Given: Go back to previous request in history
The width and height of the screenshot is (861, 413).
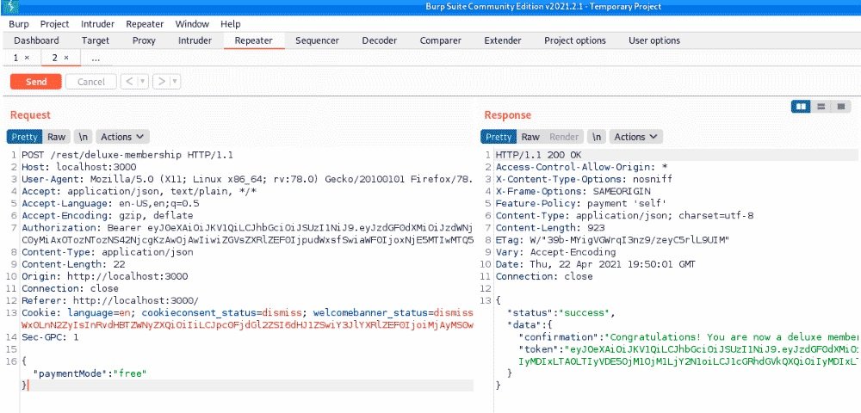Looking at the screenshot, I should pos(128,82).
